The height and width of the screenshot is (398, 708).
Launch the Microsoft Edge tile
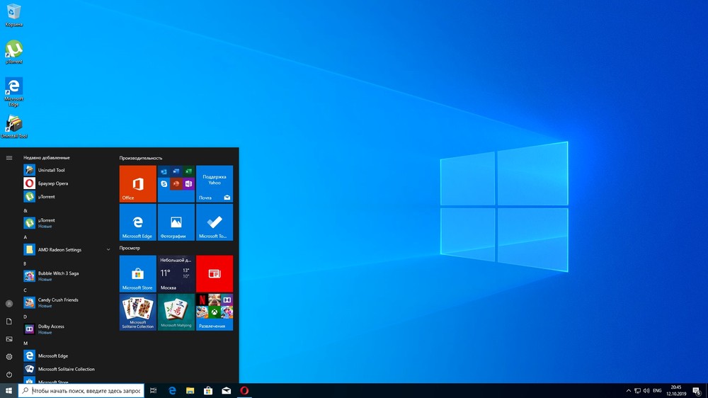point(137,222)
